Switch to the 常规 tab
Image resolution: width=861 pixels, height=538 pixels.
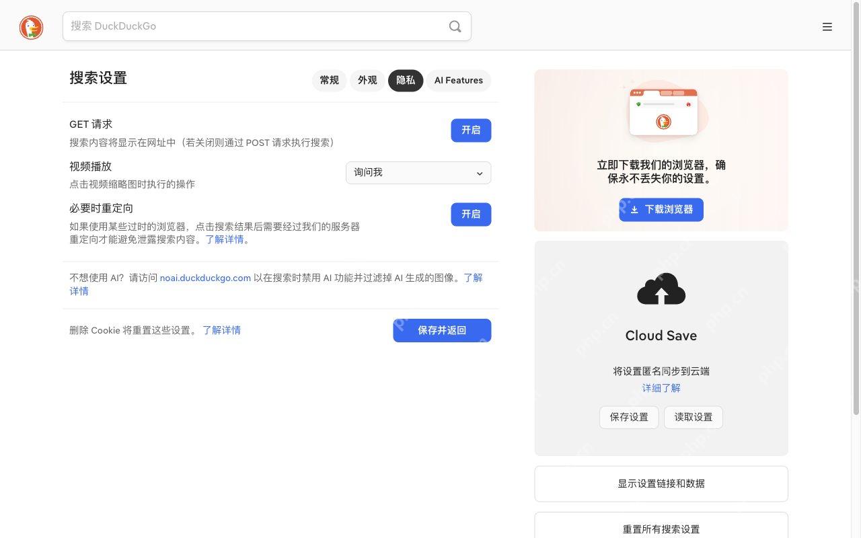pyautogui.click(x=330, y=81)
